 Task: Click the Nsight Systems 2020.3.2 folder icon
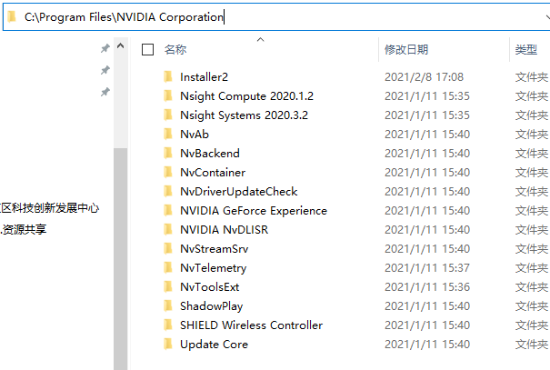coord(168,115)
